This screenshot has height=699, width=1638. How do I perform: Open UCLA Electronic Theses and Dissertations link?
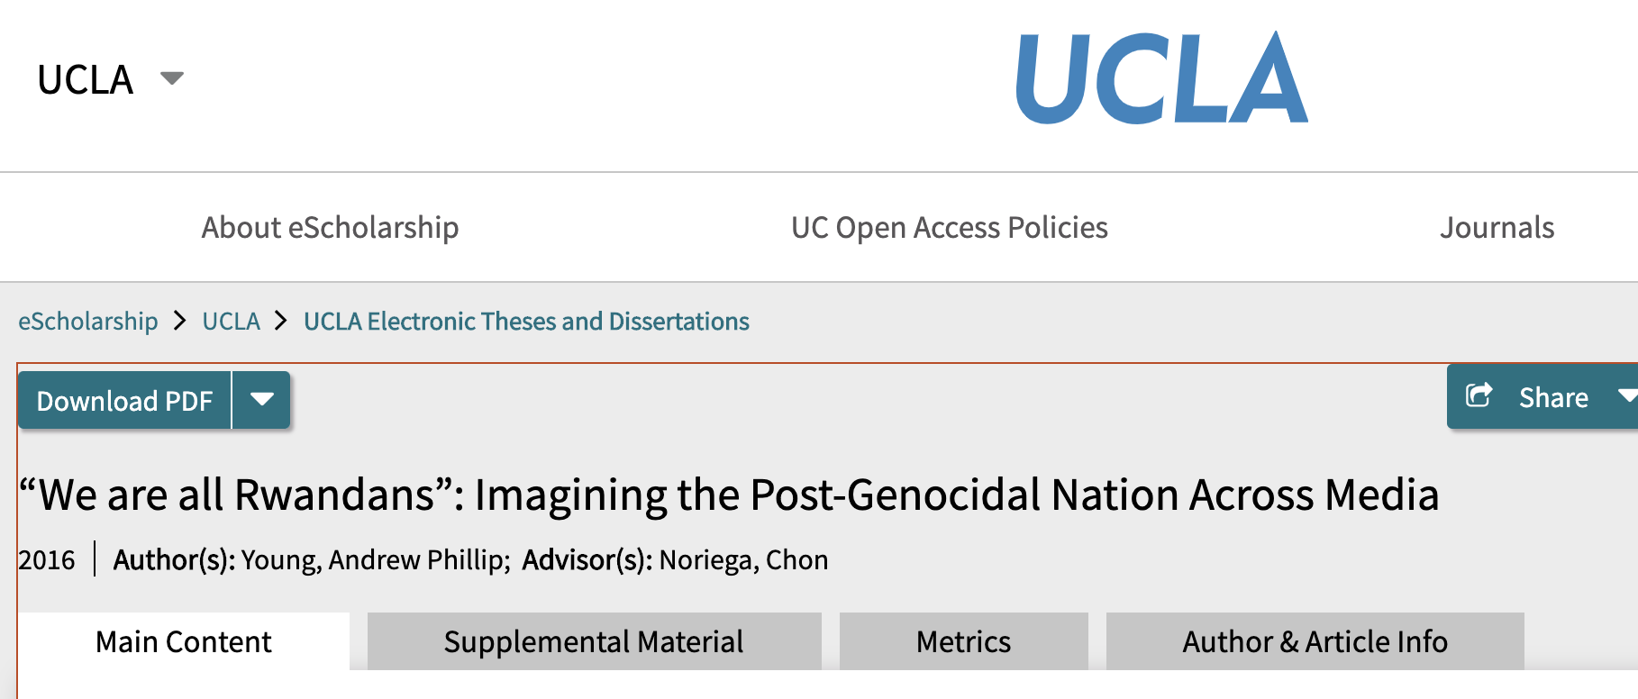(x=526, y=322)
